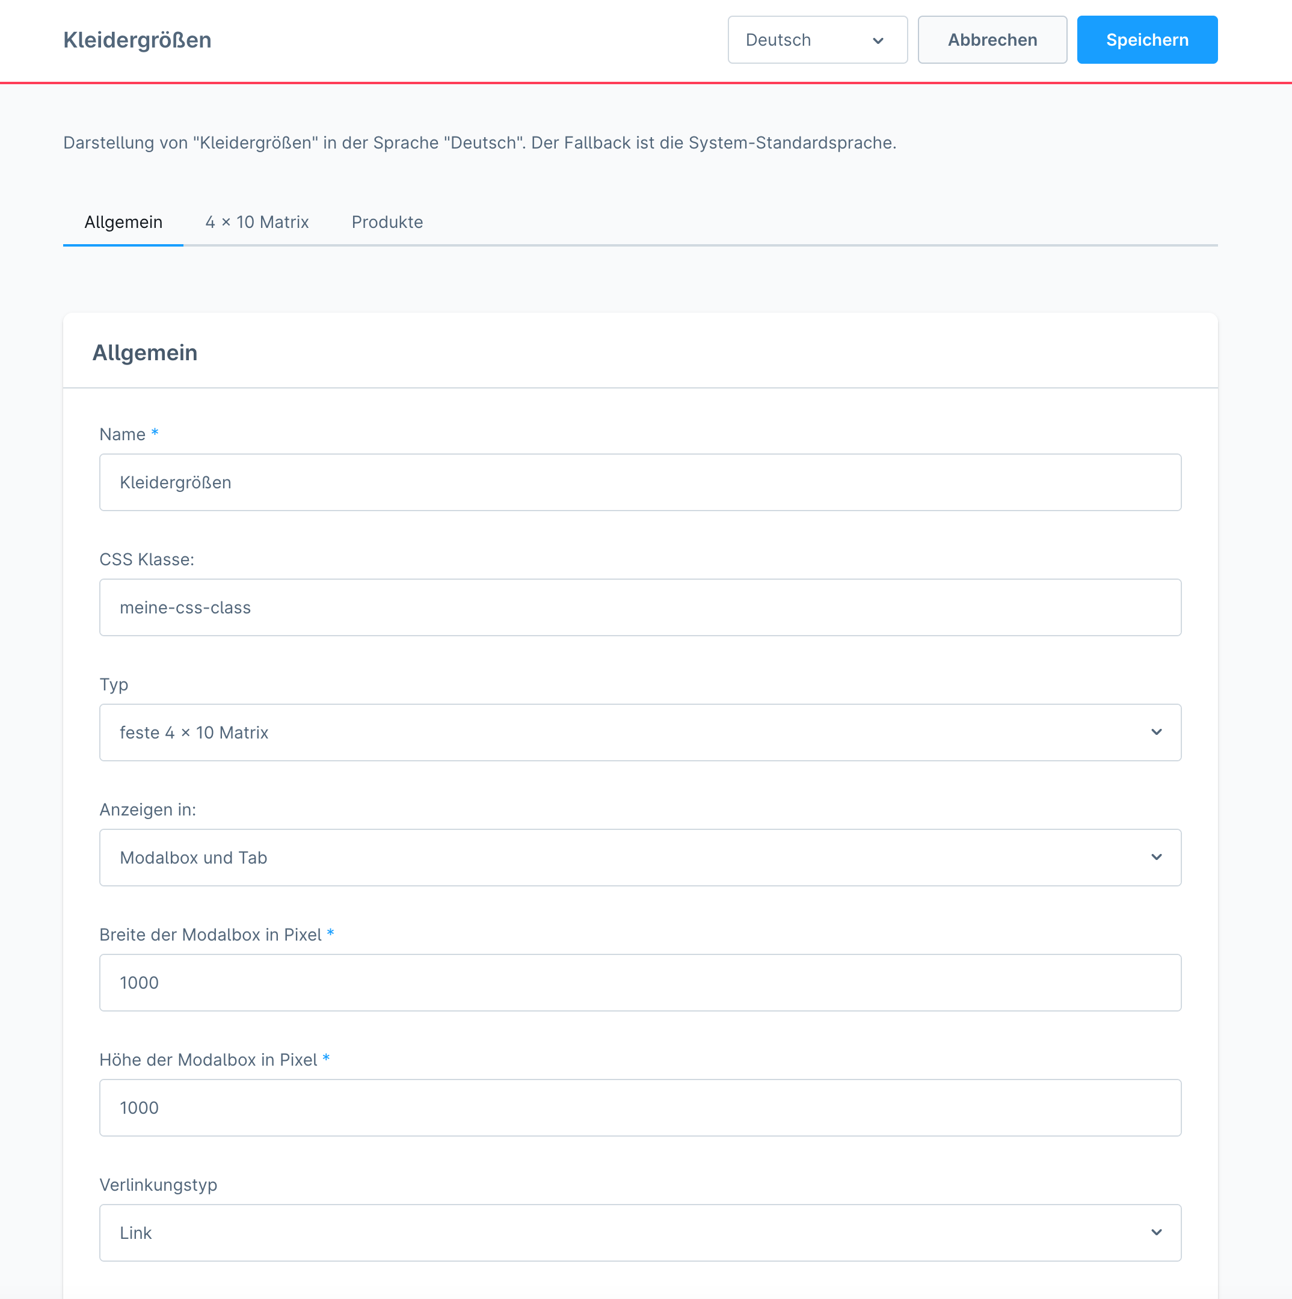1292x1299 pixels.
Task: Click the 'Name' field label
Action: (123, 434)
